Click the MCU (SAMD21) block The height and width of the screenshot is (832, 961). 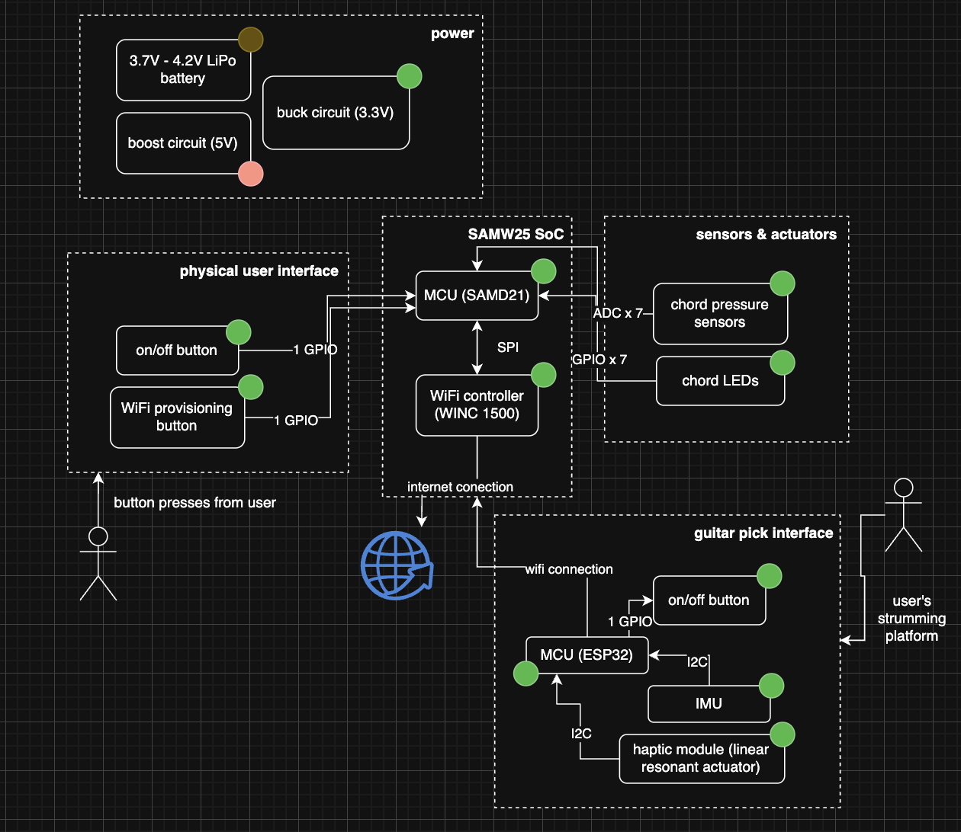click(477, 296)
